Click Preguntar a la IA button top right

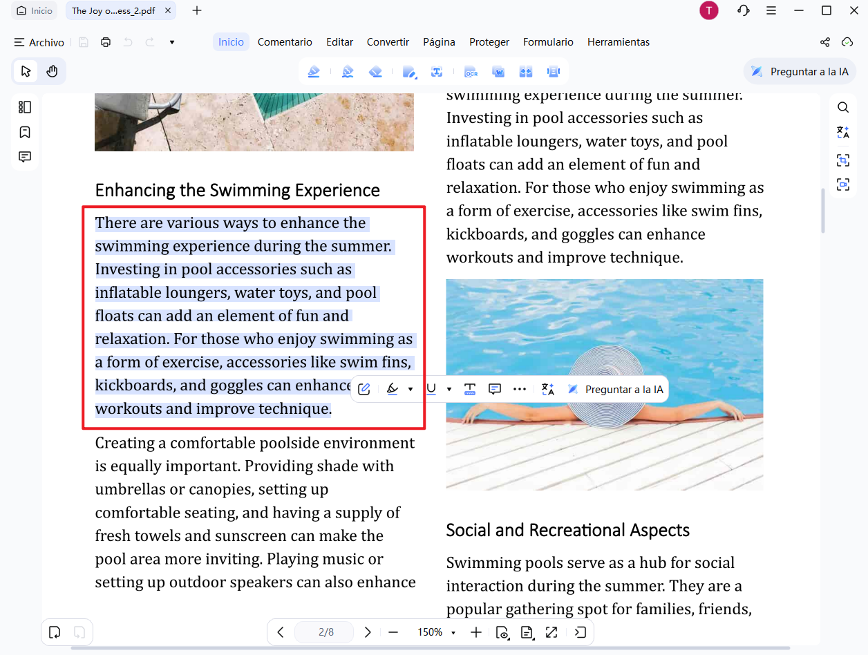point(800,71)
